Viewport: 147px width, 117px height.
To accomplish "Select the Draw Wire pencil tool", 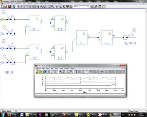I will (38, 7).
